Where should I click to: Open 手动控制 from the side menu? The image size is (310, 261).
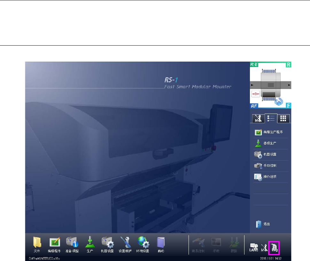[x=271, y=166]
